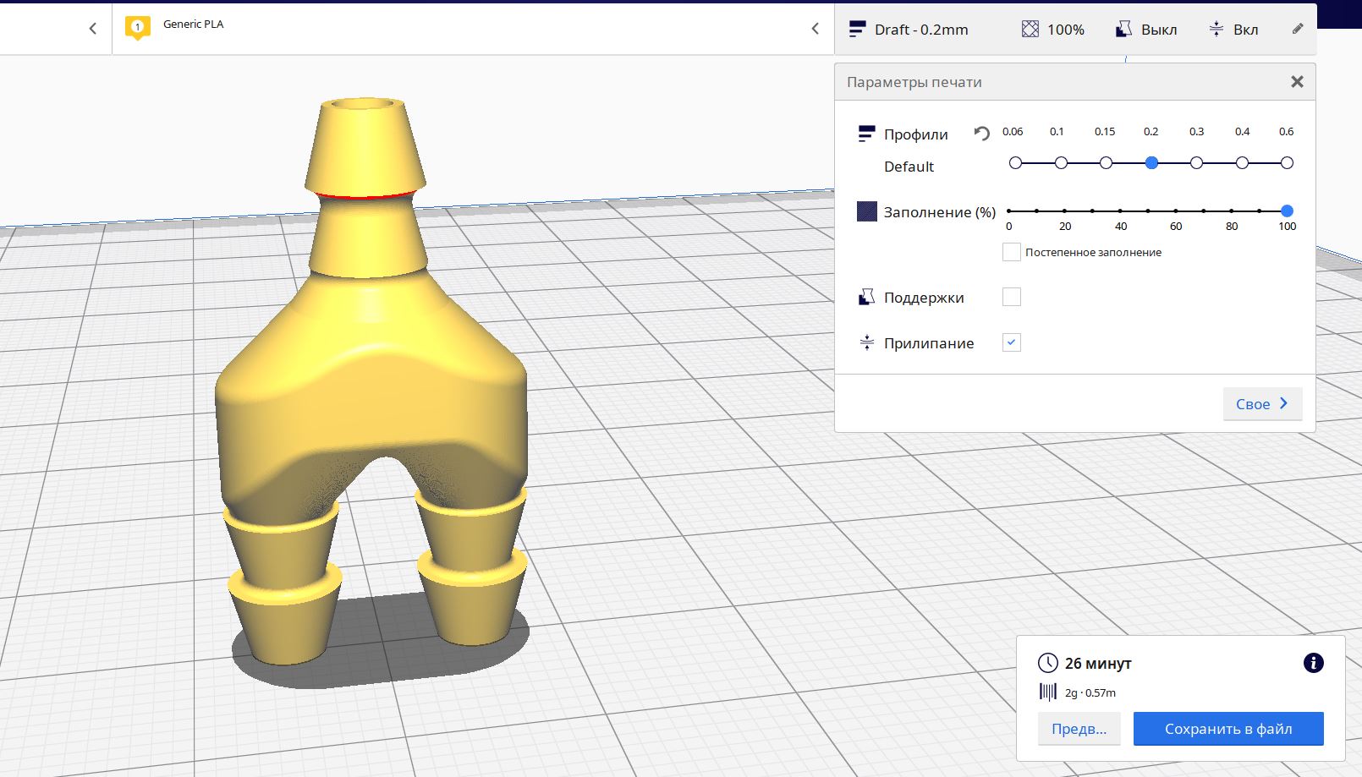Click Сохранить в файл button
1362x777 pixels.
click(x=1227, y=729)
